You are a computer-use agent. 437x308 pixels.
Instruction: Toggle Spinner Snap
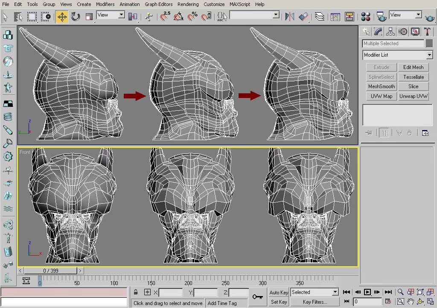[x=206, y=17]
